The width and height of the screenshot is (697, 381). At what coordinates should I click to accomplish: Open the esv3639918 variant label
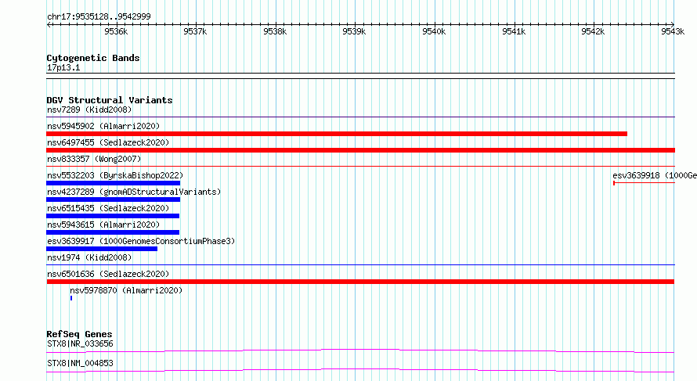click(x=655, y=175)
